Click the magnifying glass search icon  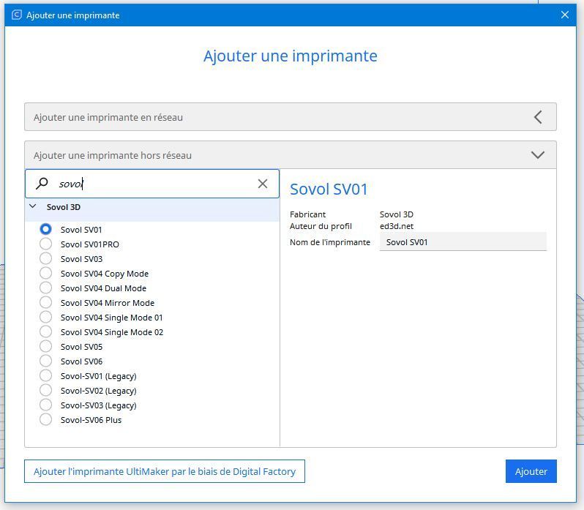coord(42,184)
